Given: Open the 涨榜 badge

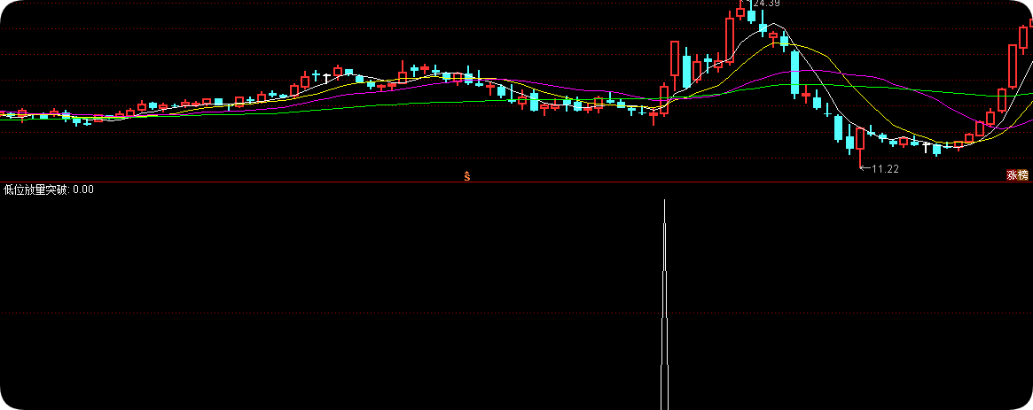Looking at the screenshot, I should tap(1016, 175).
